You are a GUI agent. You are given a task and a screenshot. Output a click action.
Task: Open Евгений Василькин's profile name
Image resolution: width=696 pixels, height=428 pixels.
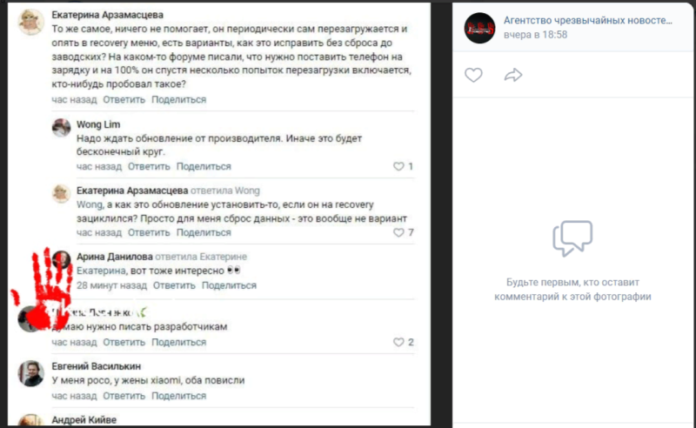click(96, 366)
